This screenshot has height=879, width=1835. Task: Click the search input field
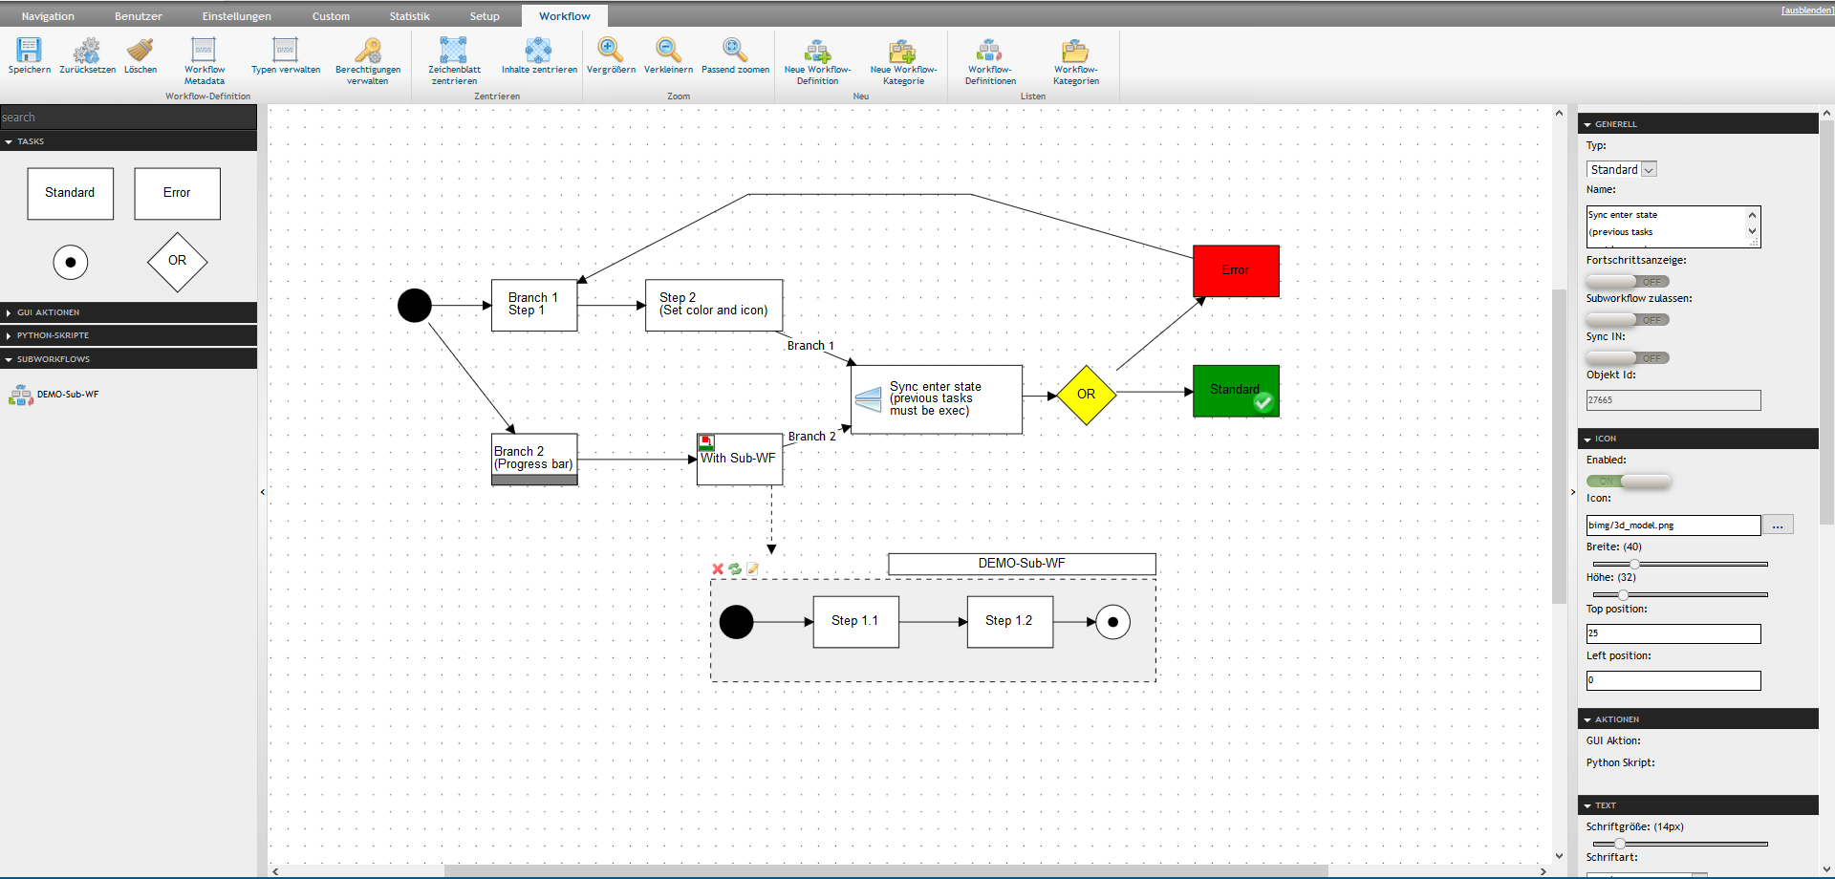128,118
